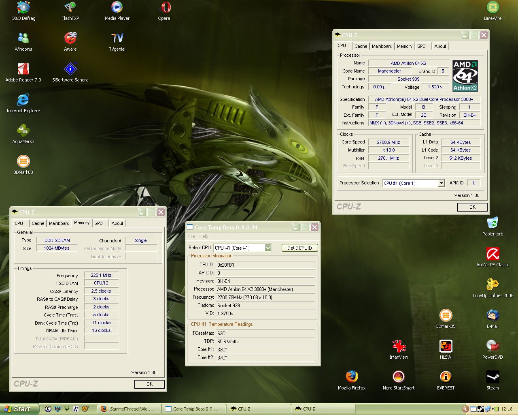Open the Papierkorb recycle bin
Viewport: 518px width, 415px height.
(x=493, y=227)
